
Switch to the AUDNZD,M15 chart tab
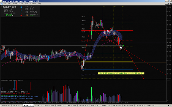(128, 105)
